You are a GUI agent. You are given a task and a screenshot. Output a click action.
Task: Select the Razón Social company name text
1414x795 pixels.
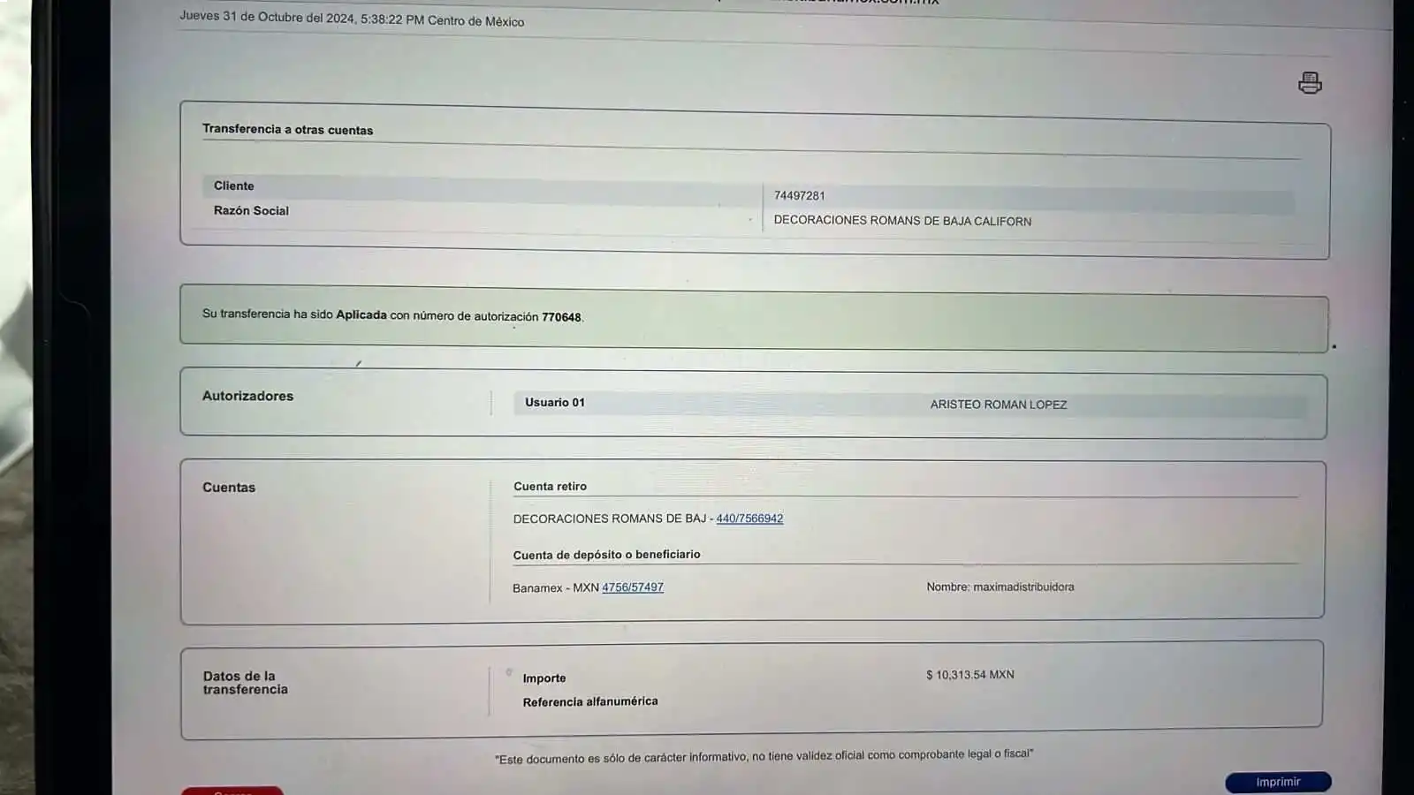(x=901, y=221)
